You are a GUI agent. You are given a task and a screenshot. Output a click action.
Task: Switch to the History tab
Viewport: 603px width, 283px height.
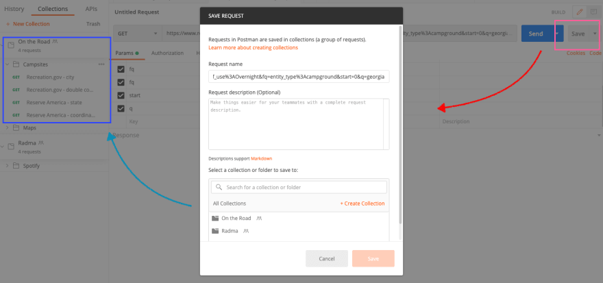pos(14,8)
